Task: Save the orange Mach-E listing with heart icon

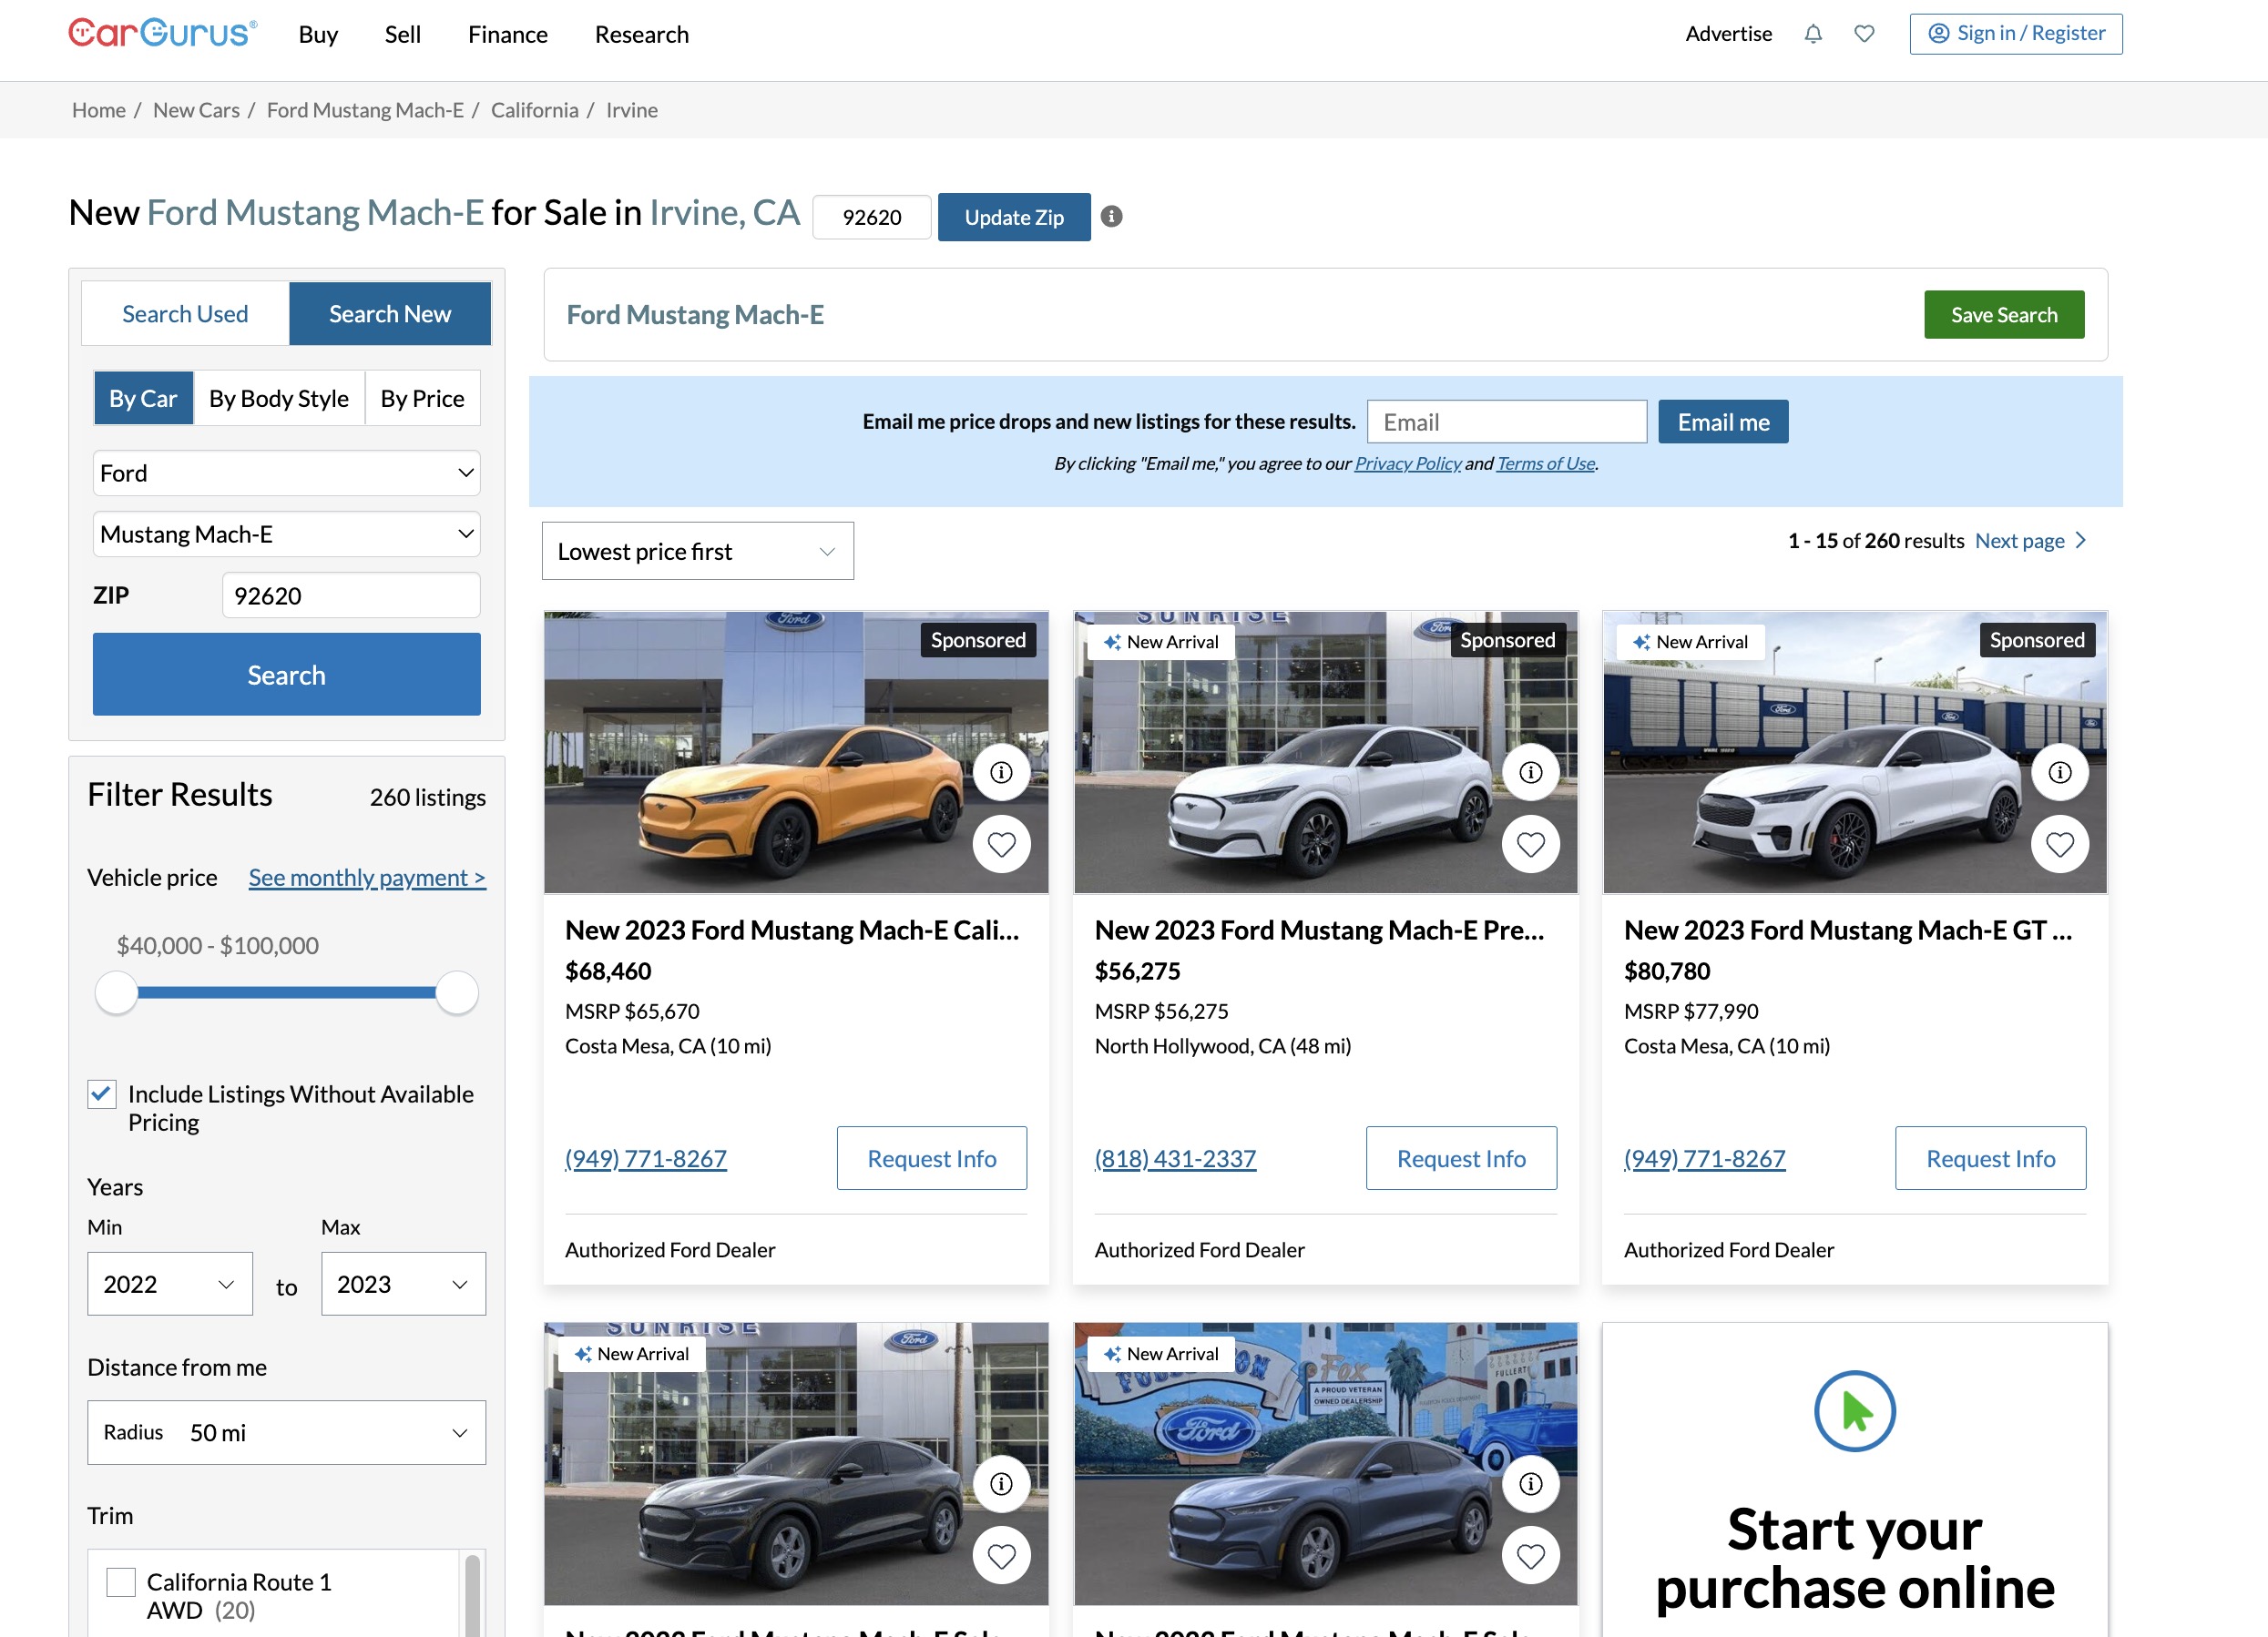Action: (1002, 845)
